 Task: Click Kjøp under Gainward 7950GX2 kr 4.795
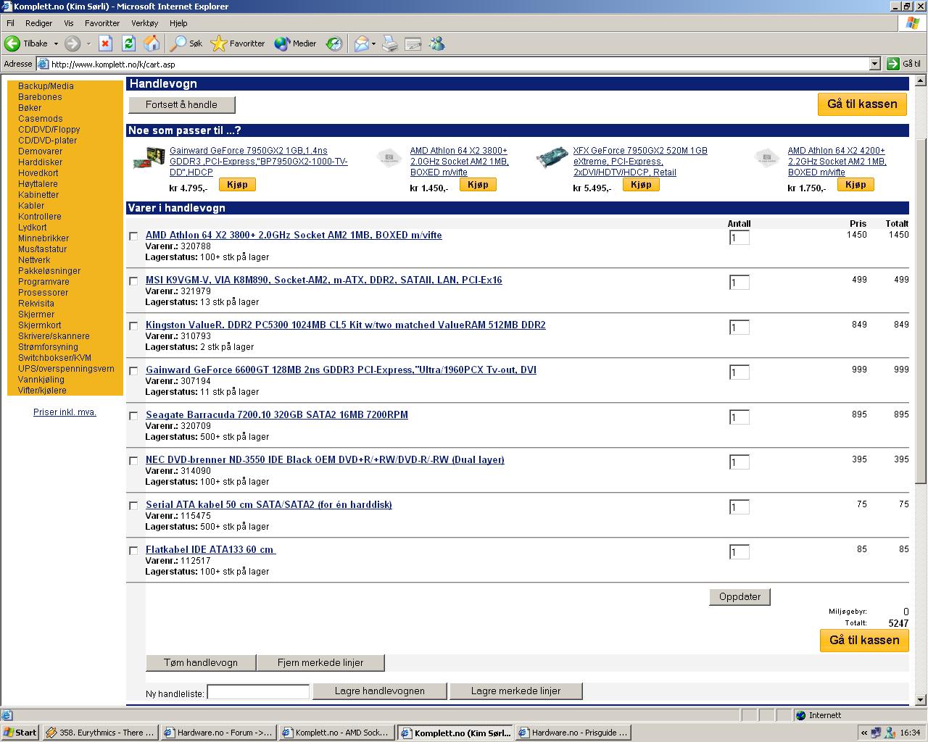[237, 185]
